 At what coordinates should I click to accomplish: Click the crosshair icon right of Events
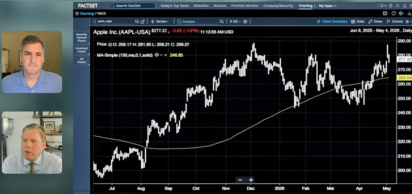[x=407, y=21]
